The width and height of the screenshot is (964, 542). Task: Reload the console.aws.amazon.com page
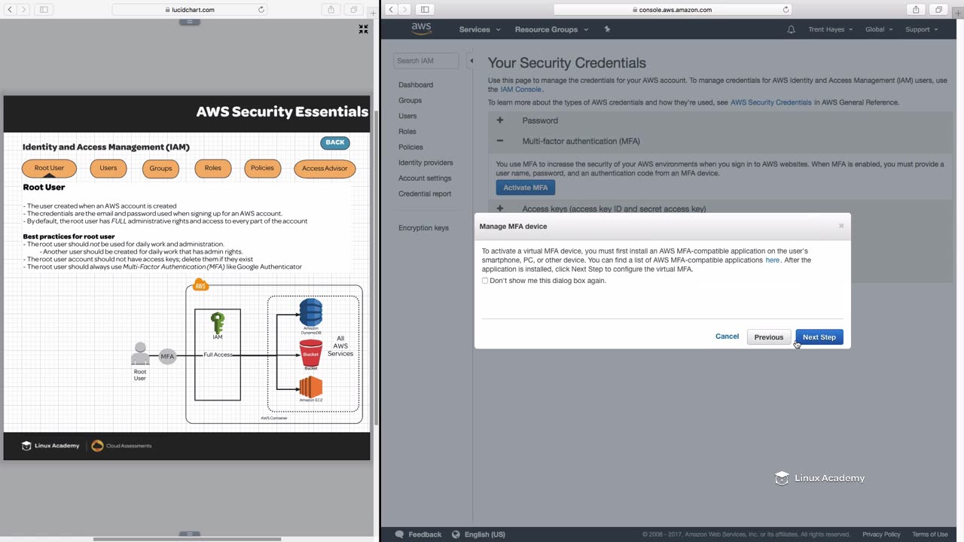pos(786,10)
